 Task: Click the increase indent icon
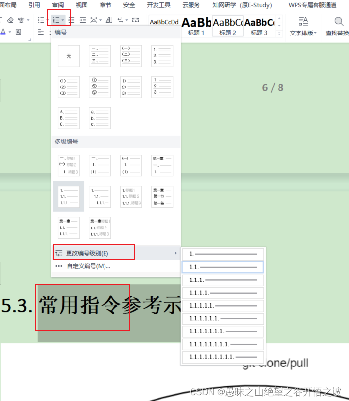[83, 20]
